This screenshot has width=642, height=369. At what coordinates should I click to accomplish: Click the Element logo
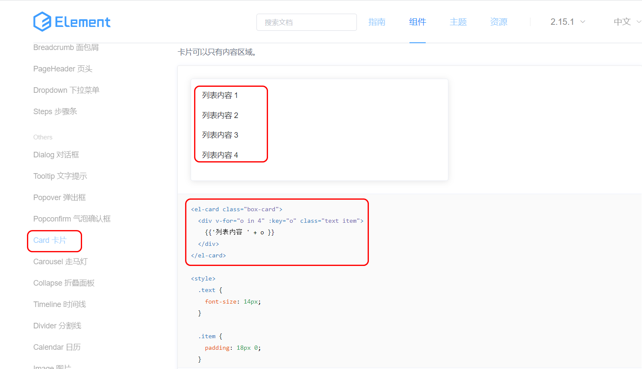point(72,22)
